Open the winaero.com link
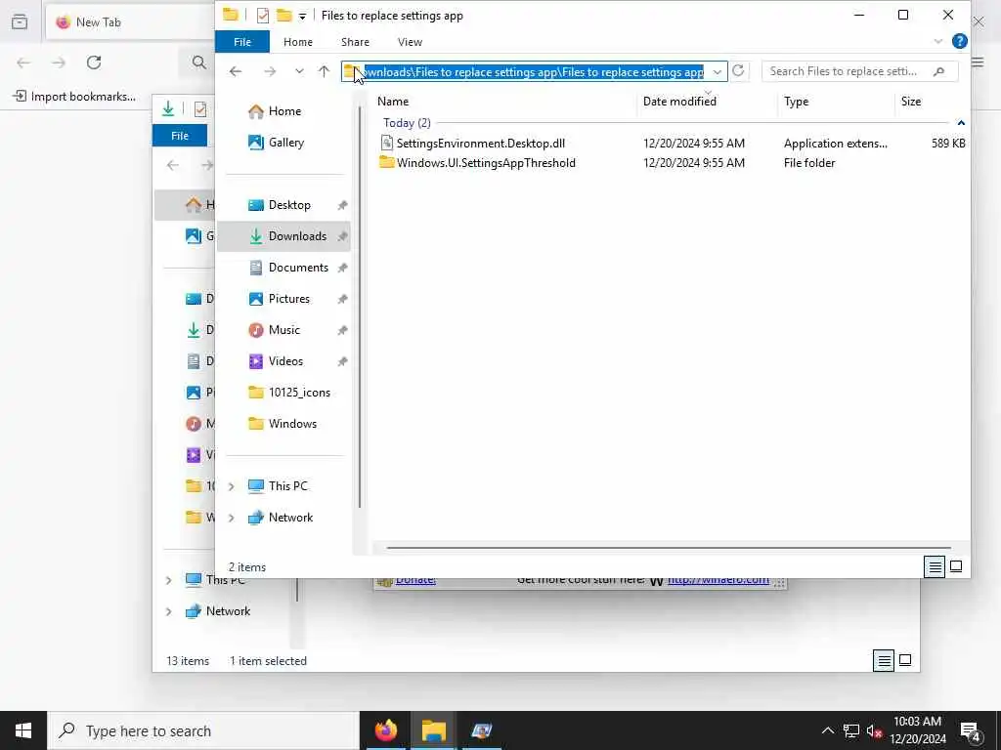Image resolution: width=1001 pixels, height=750 pixels. click(718, 580)
